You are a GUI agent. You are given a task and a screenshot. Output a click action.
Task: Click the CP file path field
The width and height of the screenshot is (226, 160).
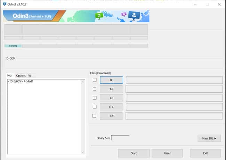pos(174,98)
